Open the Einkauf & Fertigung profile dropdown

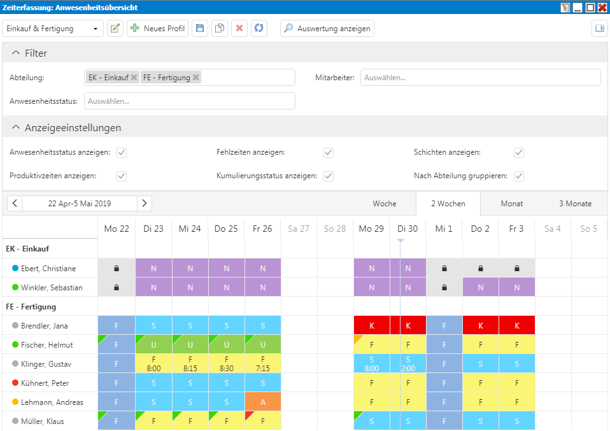coord(53,29)
